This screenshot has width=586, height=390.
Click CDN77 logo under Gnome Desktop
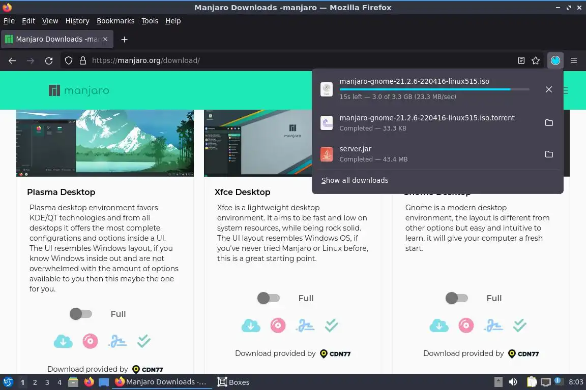pyautogui.click(x=523, y=353)
